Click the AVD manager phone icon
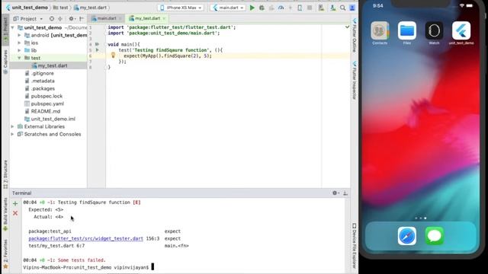The height and width of the screenshot is (274, 488). [x=300, y=8]
